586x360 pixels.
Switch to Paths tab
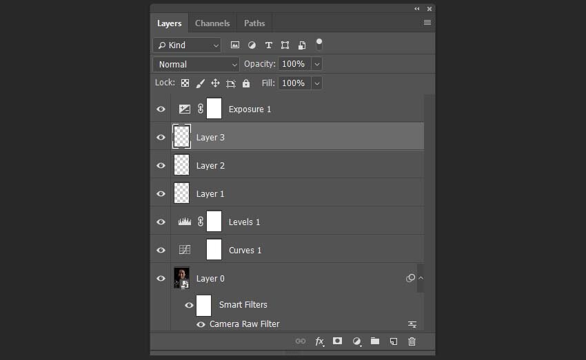[254, 23]
